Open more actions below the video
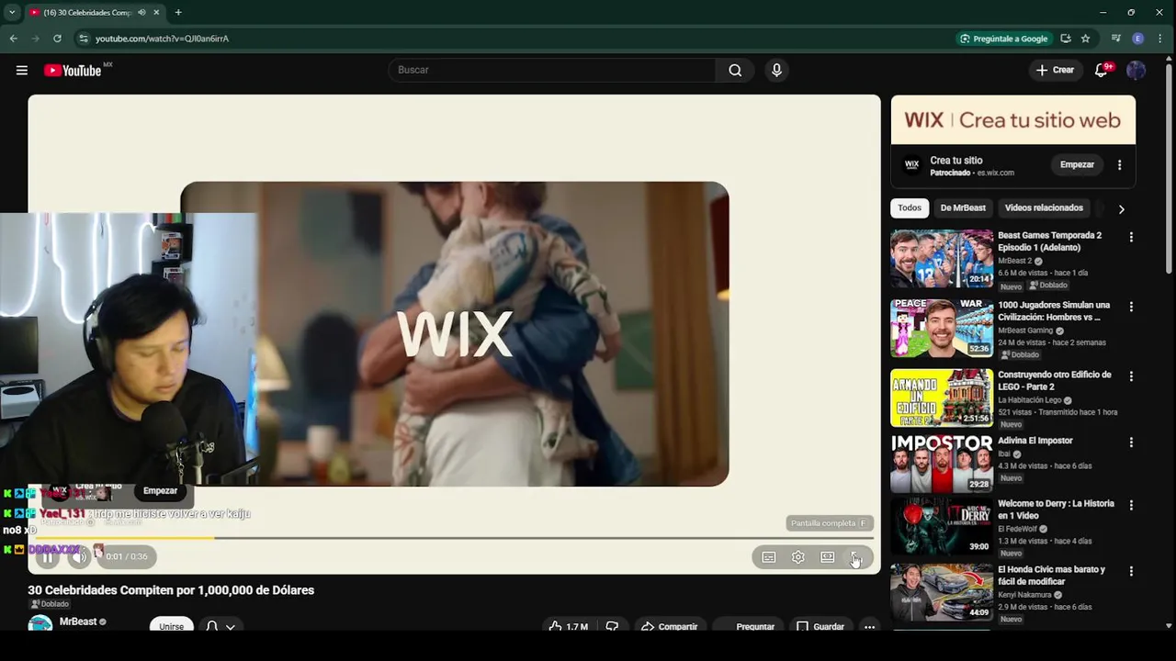 tap(869, 626)
